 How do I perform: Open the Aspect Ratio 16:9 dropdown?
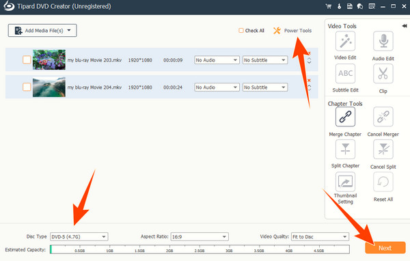point(200,236)
